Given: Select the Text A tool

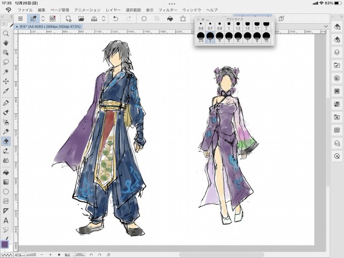Looking at the screenshot, I should (6, 221).
